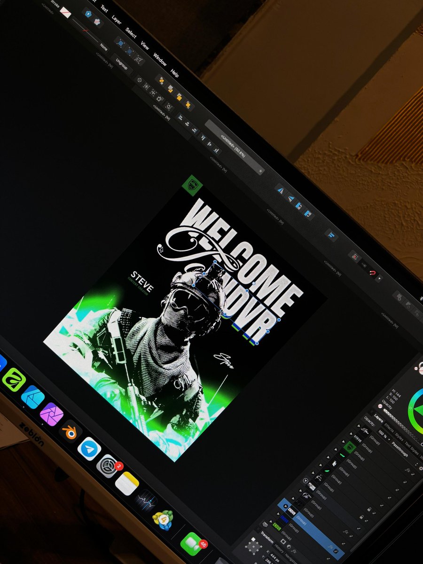Click the Align Middle vertically icon
Viewport: 423px width, 564px height.
(x=210, y=144)
